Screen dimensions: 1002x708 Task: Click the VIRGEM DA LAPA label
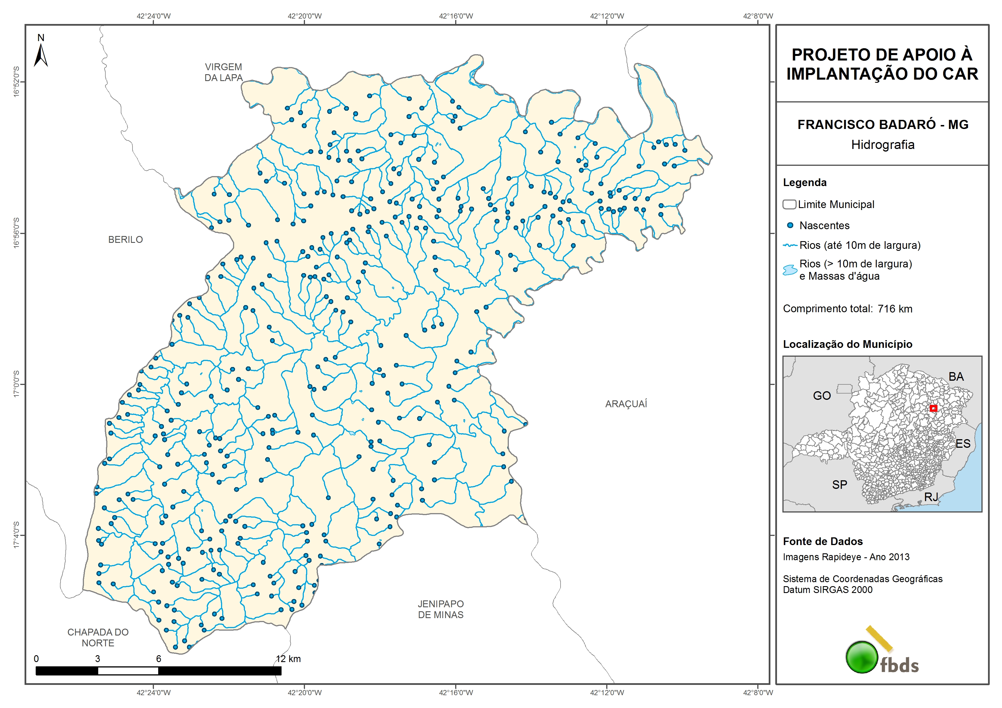coord(223,72)
